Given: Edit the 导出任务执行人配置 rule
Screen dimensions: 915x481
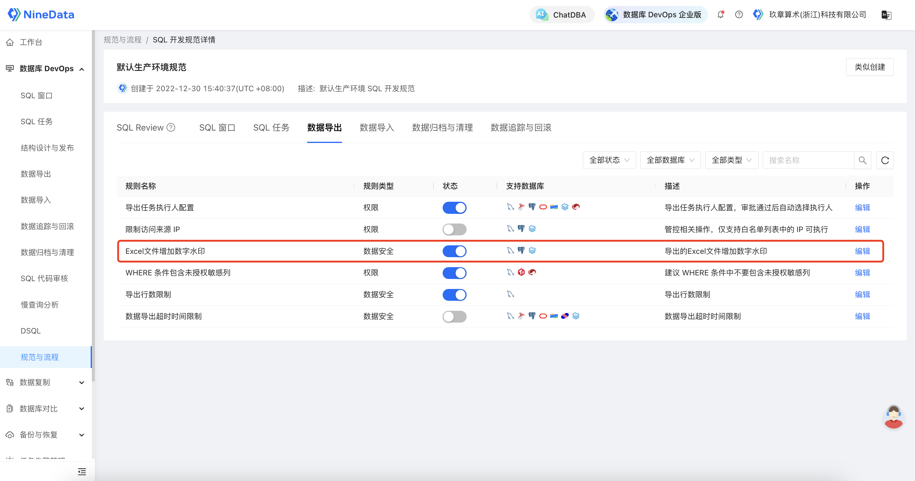Looking at the screenshot, I should pos(862,208).
